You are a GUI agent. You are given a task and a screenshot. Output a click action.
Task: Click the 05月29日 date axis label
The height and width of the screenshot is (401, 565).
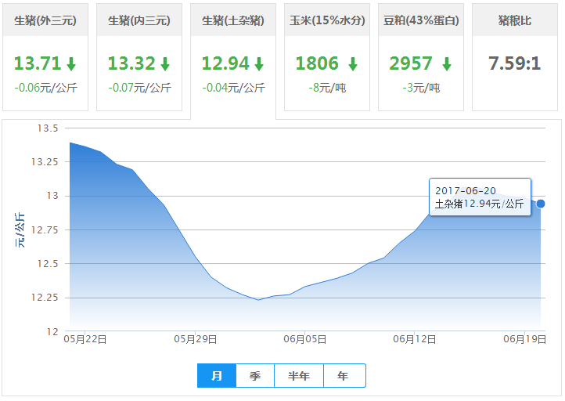pyautogui.click(x=196, y=339)
